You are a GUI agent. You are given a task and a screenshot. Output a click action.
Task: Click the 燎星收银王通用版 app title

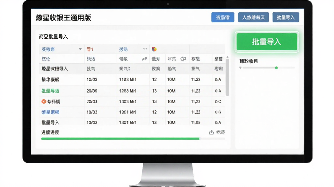(63, 18)
